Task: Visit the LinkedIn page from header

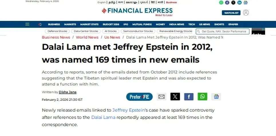Action: click(x=239, y=3)
